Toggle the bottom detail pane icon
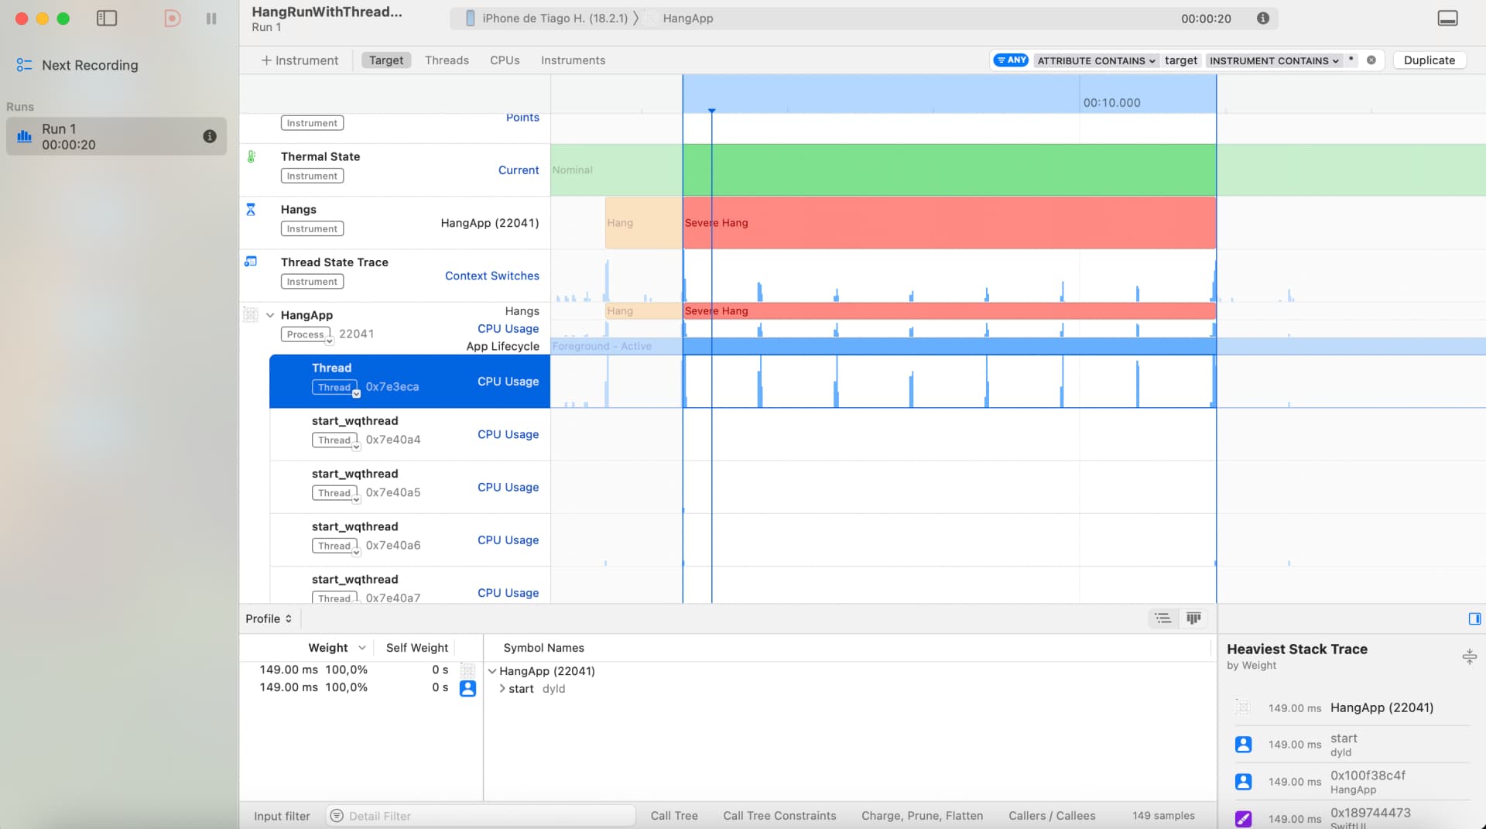 1447,19
